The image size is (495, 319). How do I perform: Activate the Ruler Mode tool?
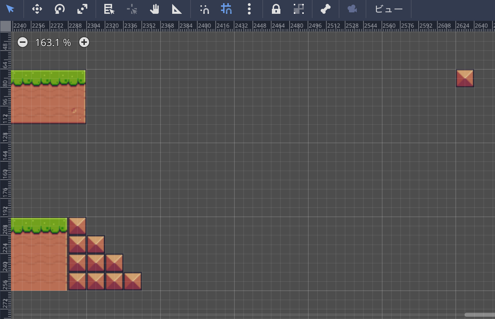pos(177,9)
